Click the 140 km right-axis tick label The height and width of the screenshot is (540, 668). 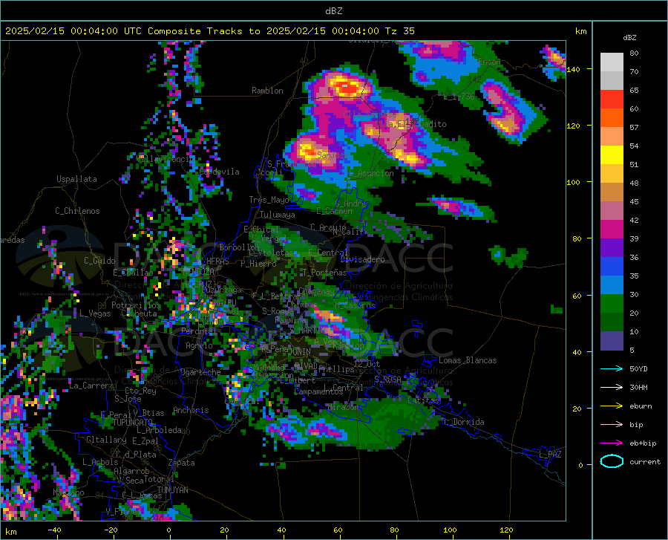pyautogui.click(x=573, y=69)
